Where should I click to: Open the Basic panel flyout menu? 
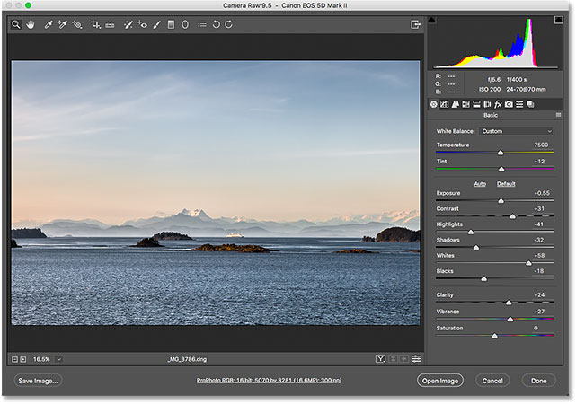pyautogui.click(x=558, y=115)
